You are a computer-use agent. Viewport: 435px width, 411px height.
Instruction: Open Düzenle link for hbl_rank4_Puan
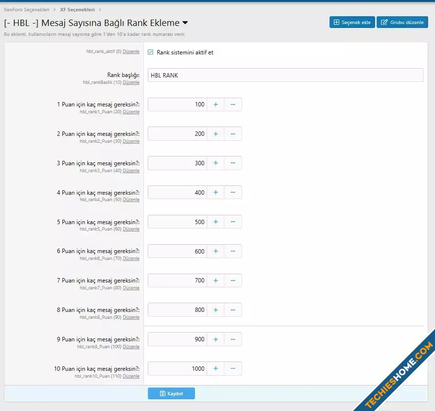131,200
